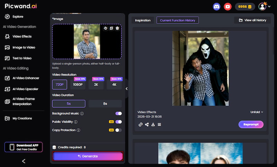Screen dimensions: 277x167
Task: Open My Creations in the sidebar
Action: coord(18,118)
